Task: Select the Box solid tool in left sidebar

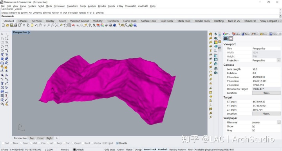Action: click(x=2, y=59)
